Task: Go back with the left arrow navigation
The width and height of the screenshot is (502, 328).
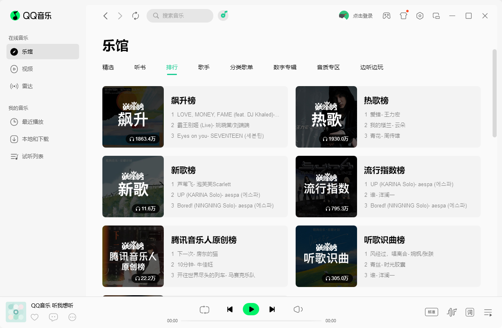Action: coord(105,16)
